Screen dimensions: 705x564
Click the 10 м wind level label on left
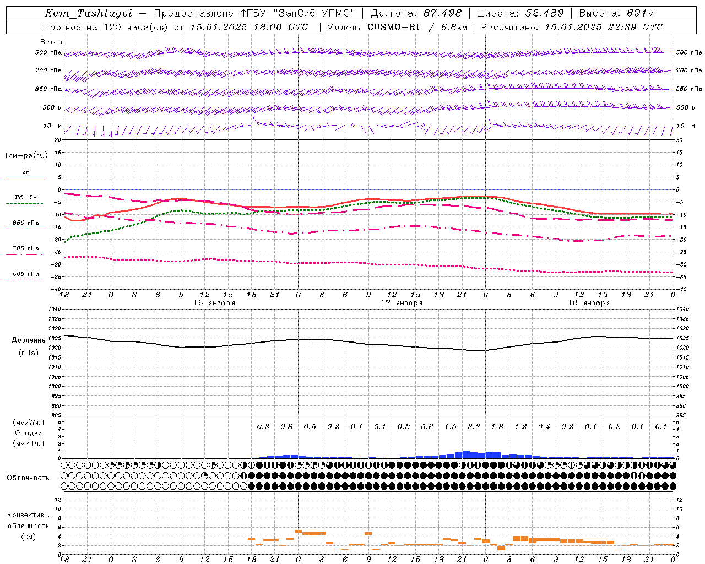coord(53,126)
